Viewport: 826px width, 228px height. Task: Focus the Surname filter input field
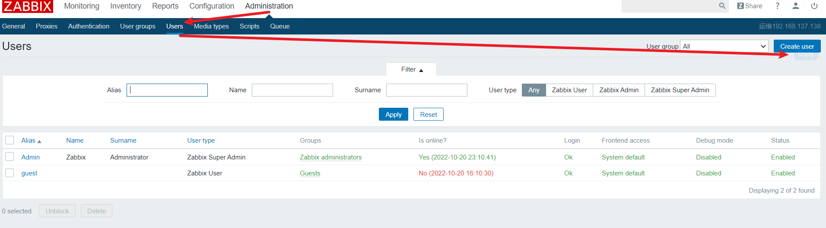[427, 90]
